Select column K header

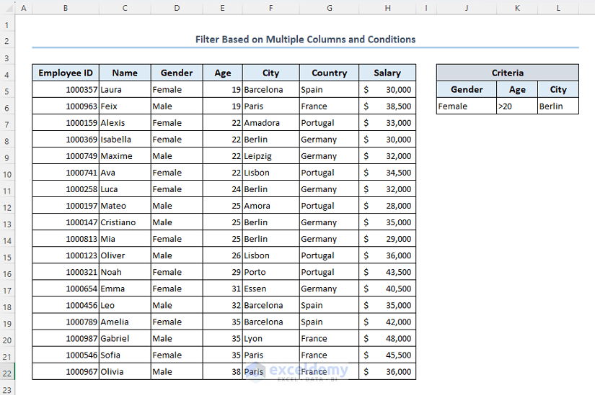click(x=517, y=8)
